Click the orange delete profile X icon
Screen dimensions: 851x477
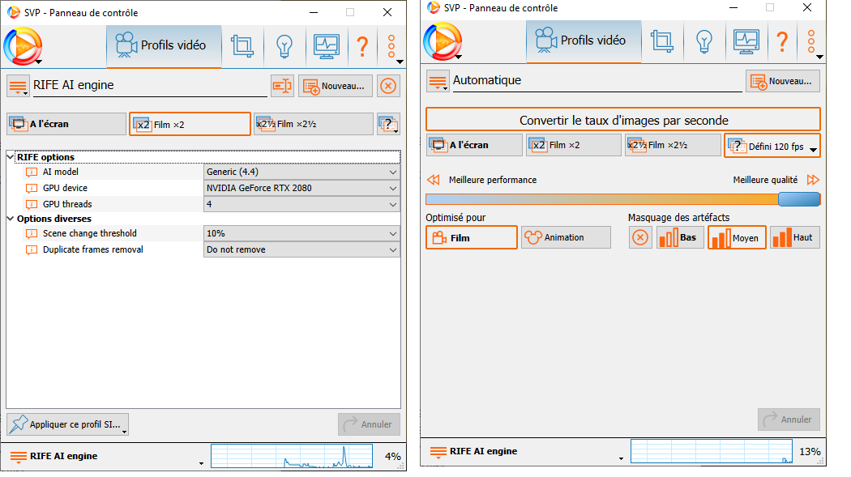(388, 86)
